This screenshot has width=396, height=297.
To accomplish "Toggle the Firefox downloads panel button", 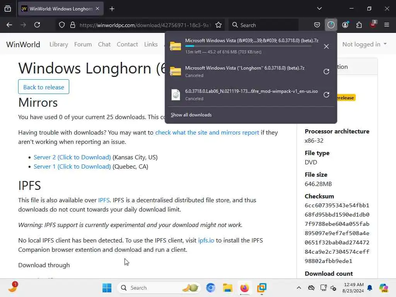I will pos(331,25).
